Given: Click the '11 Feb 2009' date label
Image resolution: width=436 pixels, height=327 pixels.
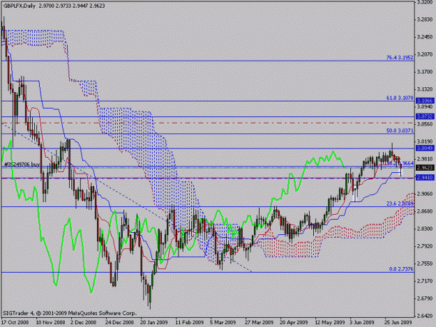Looking at the screenshot, I should (189, 322).
